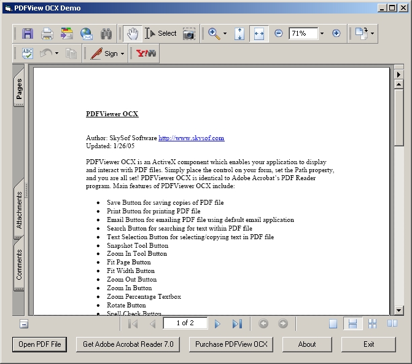Click the undo arrow icon

pyautogui.click(x=46, y=53)
